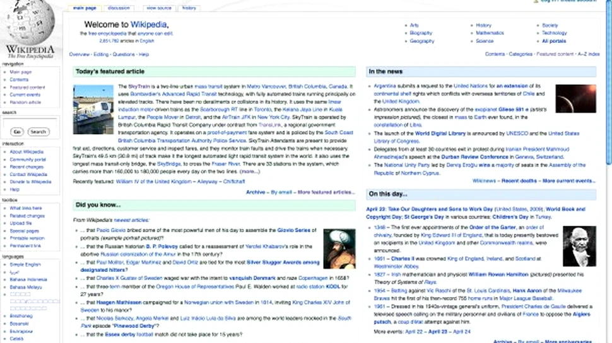Click the Search button
The width and height of the screenshot is (612, 343).
[38, 132]
